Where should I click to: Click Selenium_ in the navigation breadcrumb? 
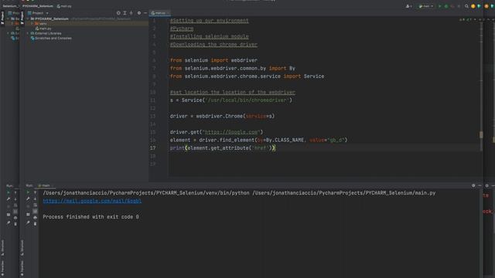(10, 6)
